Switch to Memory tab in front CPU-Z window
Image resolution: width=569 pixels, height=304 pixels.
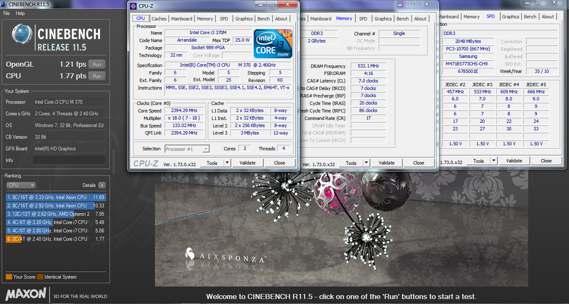205,19
